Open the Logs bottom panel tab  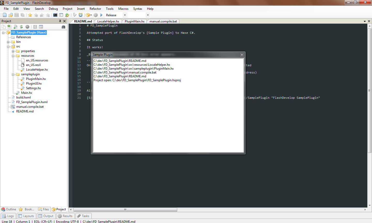8,216
